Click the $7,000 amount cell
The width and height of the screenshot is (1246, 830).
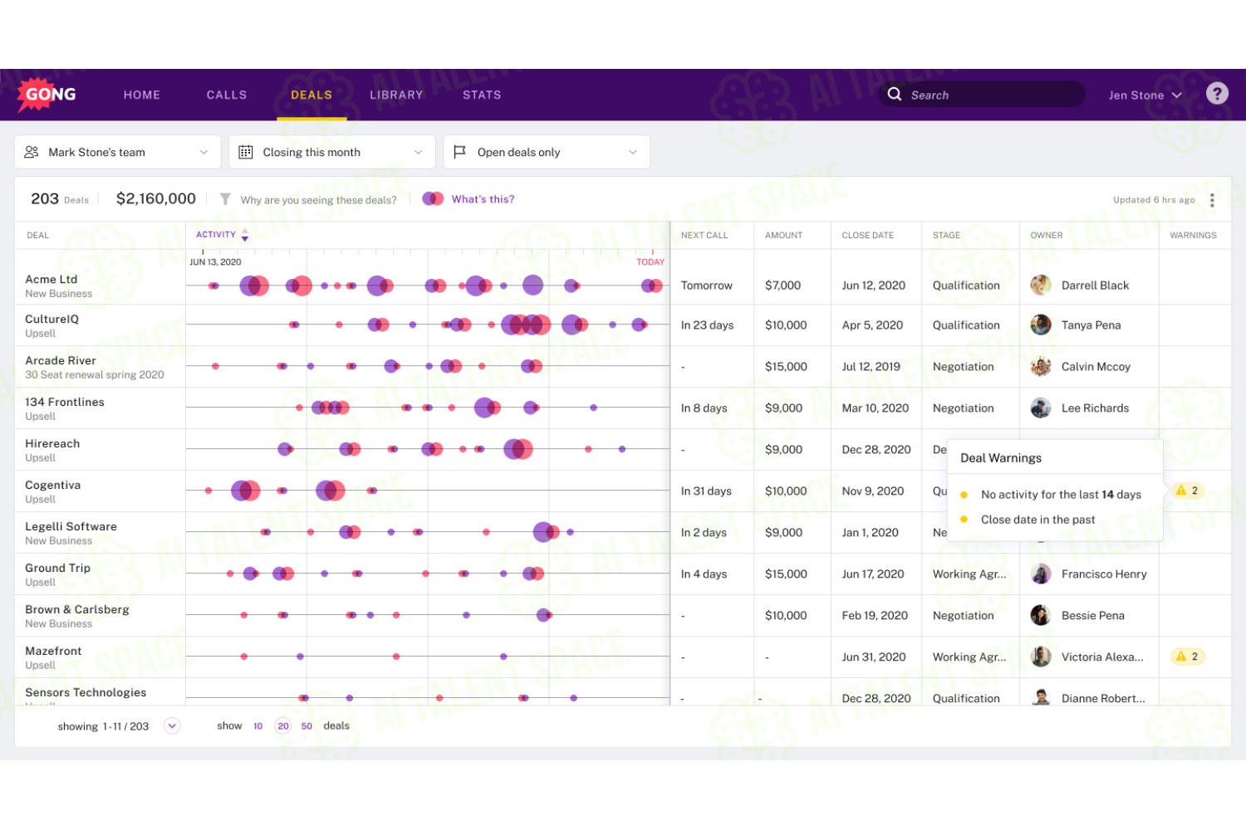click(783, 285)
